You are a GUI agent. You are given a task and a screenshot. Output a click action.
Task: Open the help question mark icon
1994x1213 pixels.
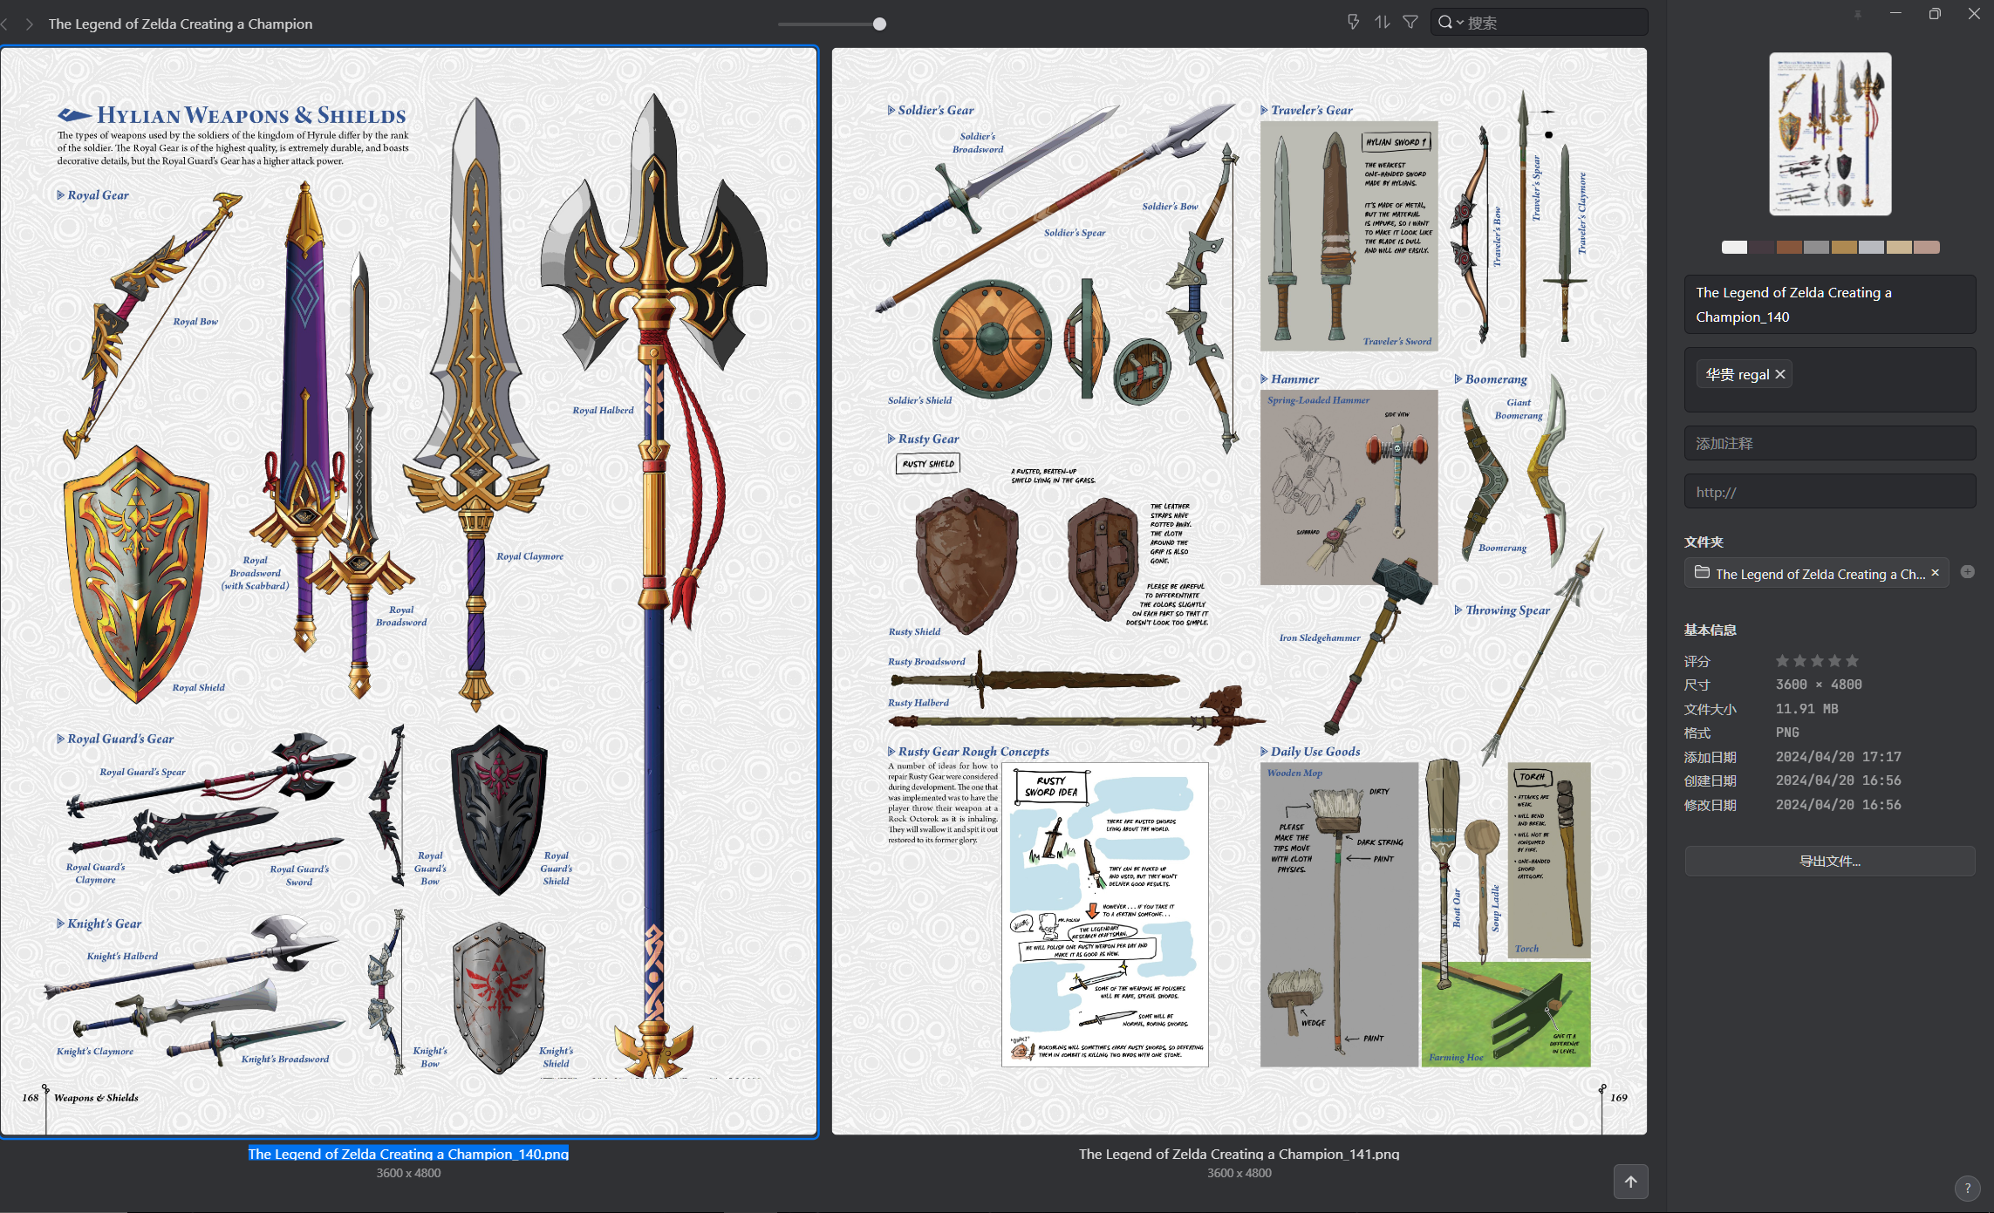click(1967, 1188)
